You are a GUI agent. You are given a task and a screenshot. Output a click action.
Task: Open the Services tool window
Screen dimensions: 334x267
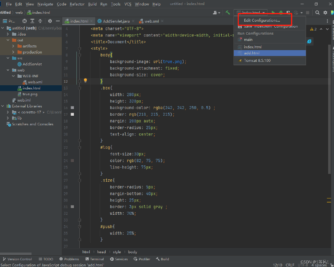click(119, 259)
